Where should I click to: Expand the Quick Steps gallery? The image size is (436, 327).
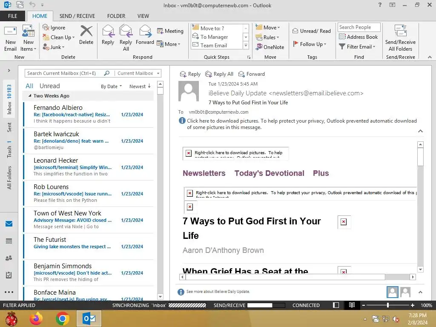246,45
